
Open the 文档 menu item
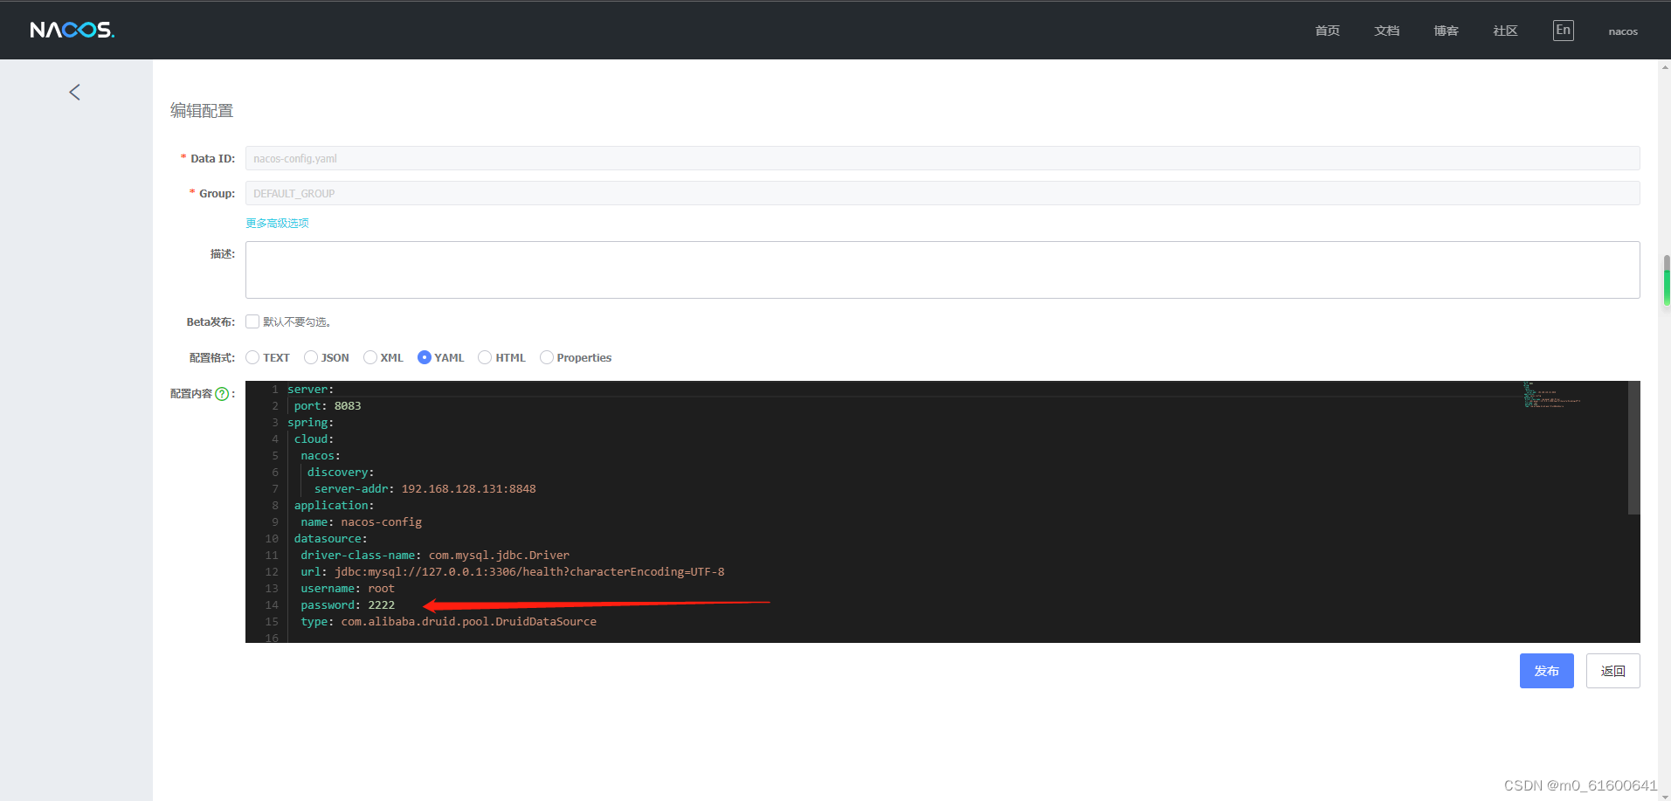(1386, 31)
